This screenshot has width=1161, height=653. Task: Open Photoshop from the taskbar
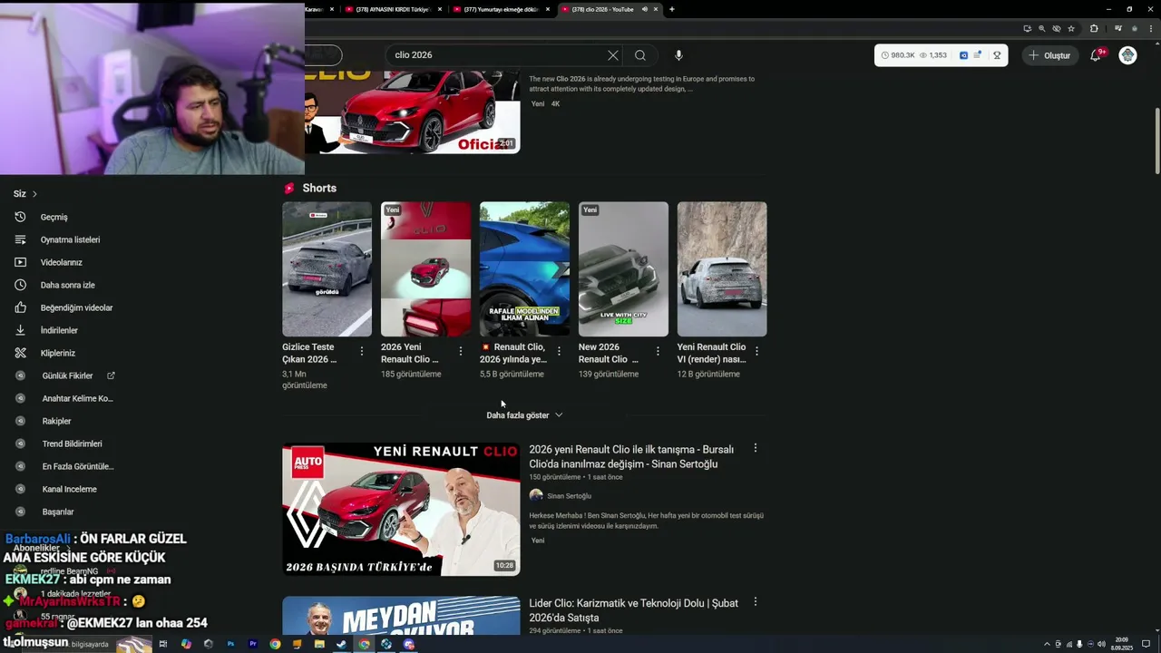coord(230,644)
